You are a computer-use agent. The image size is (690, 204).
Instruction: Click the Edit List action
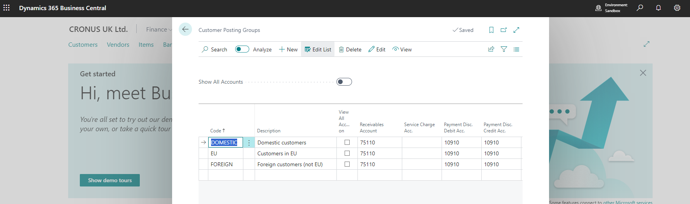coord(318,49)
